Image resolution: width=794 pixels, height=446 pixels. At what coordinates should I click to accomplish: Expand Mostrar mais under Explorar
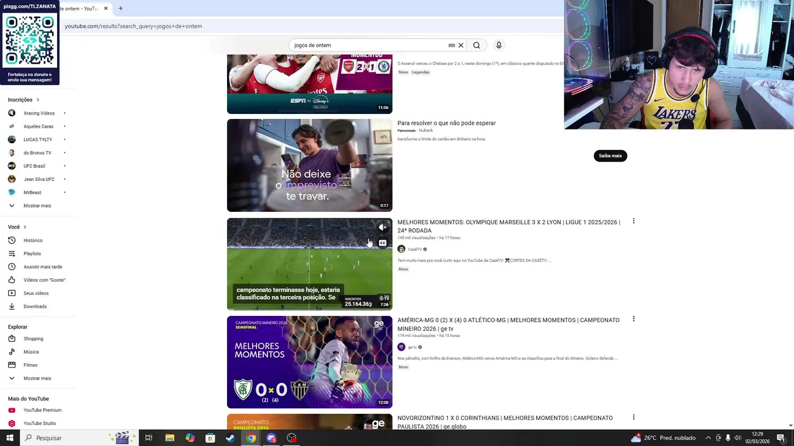(x=37, y=378)
